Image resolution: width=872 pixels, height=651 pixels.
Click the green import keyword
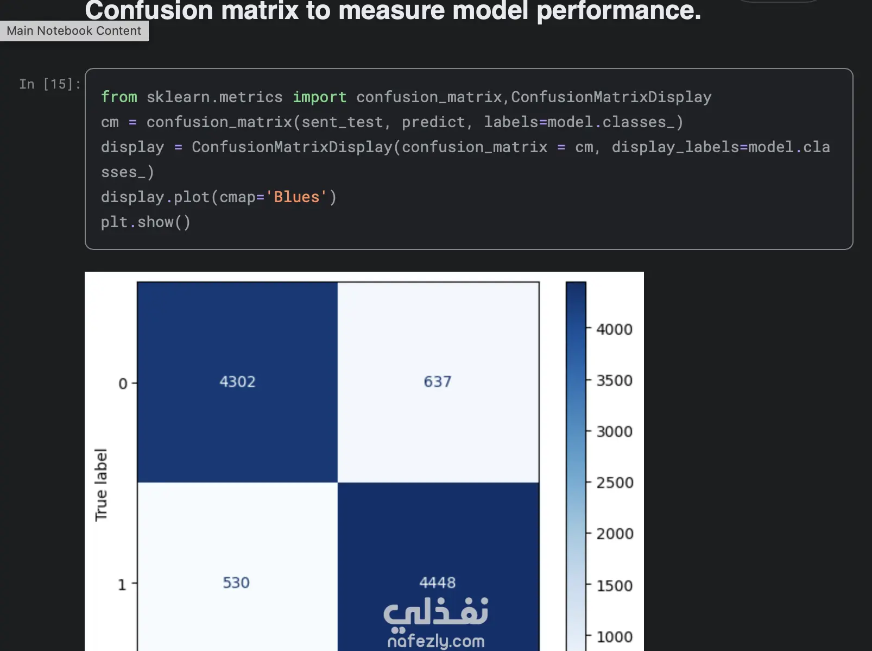(x=319, y=97)
